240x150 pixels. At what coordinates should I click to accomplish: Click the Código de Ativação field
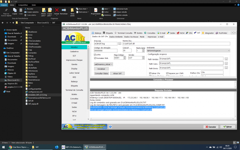(x=106, y=51)
